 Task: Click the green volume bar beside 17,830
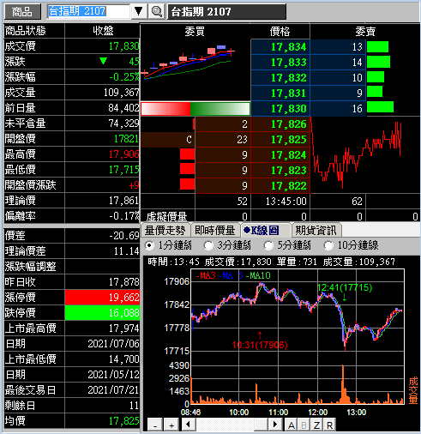380,107
